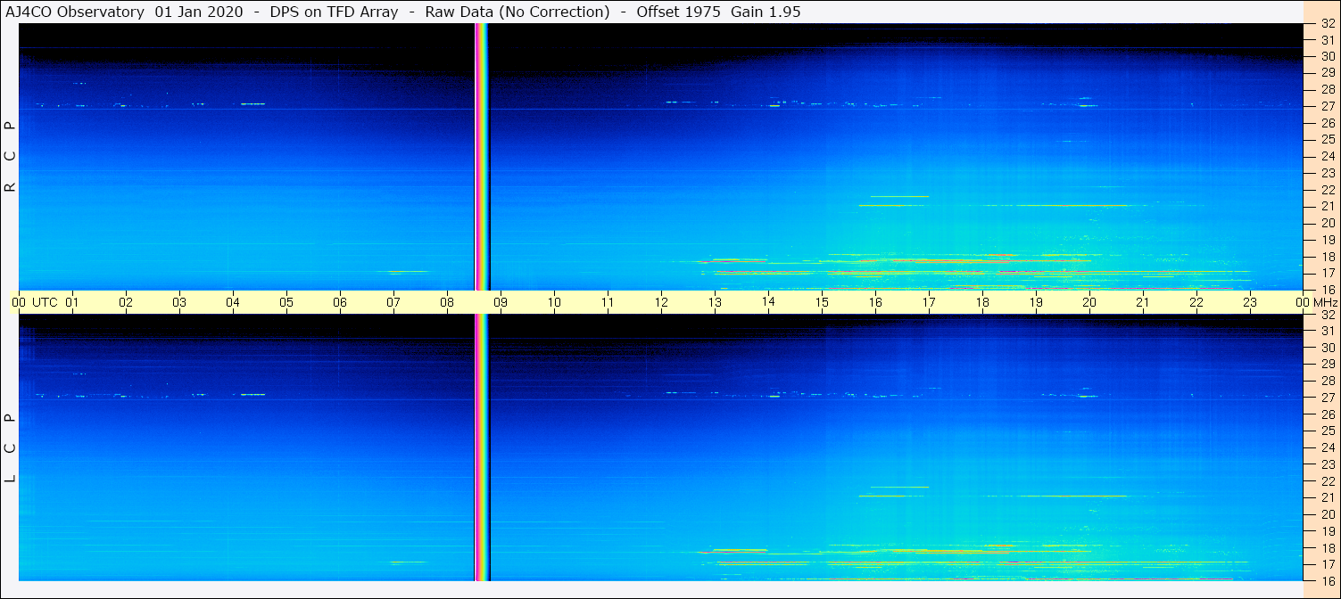
Task: Click the vertical L C P panel label
Action: tap(11, 448)
